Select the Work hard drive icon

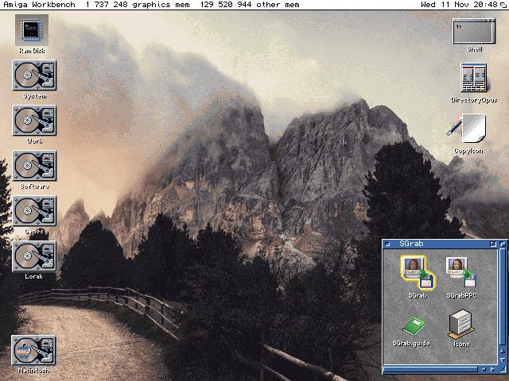pos(34,121)
